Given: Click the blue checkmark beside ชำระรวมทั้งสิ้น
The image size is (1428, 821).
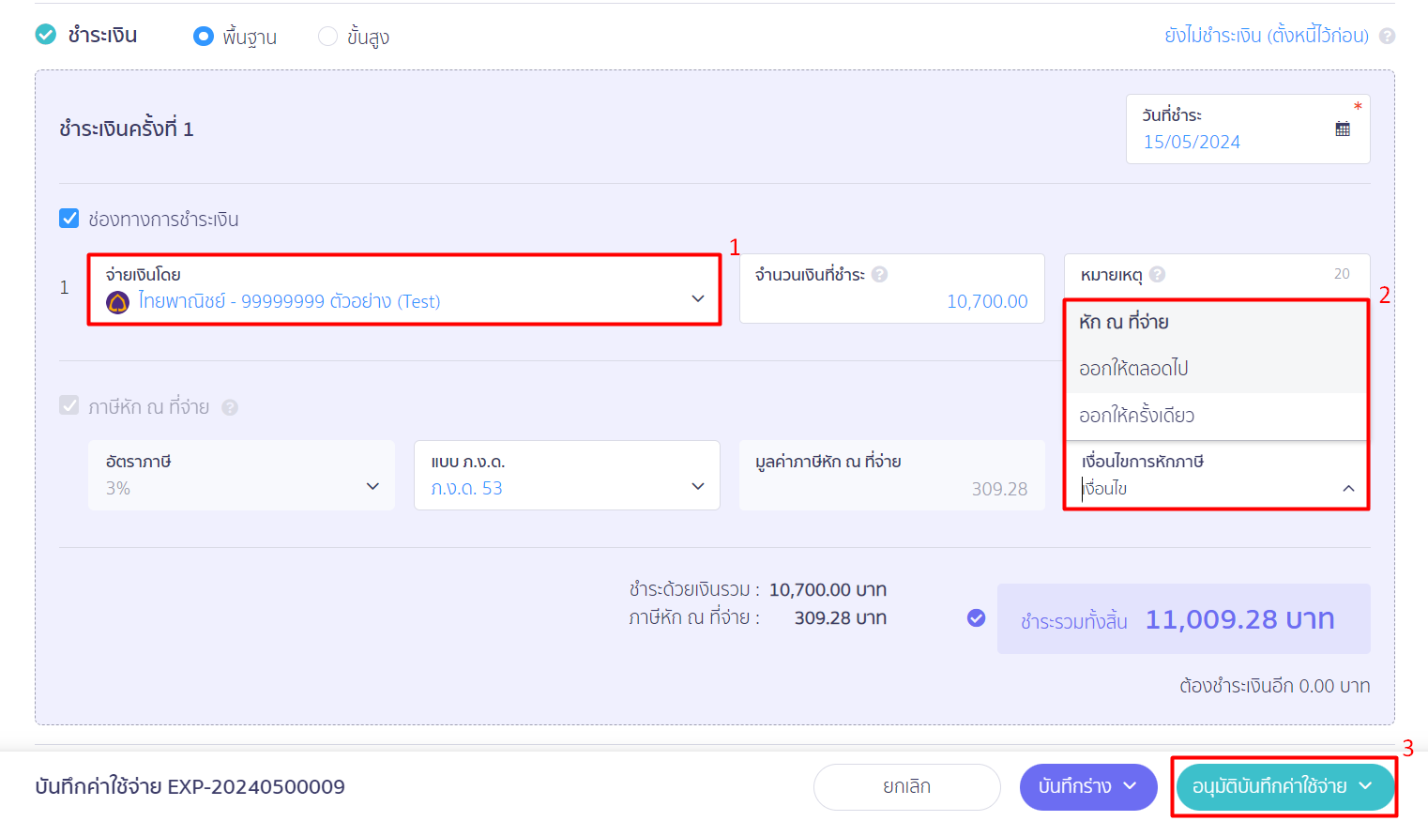Looking at the screenshot, I should (976, 617).
